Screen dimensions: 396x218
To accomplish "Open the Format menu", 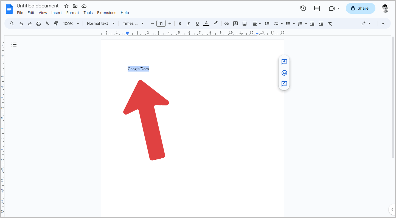I will [x=73, y=13].
